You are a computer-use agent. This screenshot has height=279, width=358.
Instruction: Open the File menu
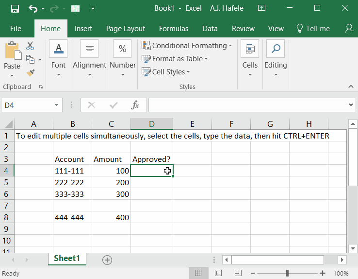click(x=16, y=29)
